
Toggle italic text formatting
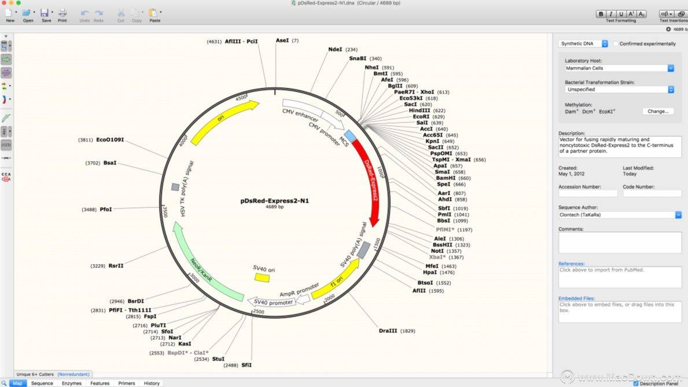[x=610, y=13]
